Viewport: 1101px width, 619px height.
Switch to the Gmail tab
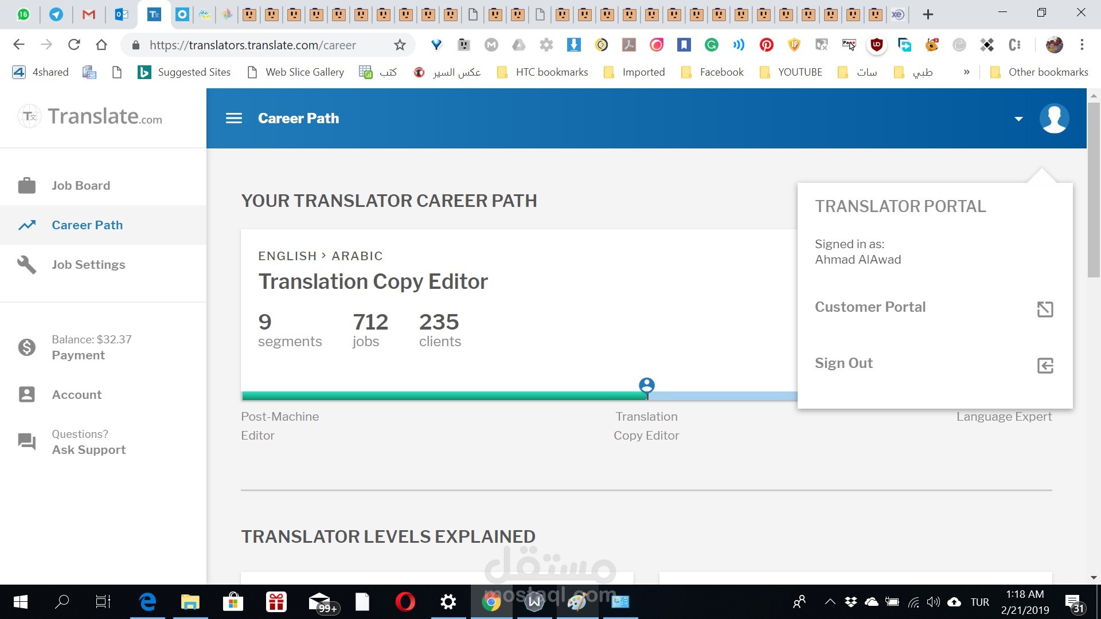pos(89,14)
